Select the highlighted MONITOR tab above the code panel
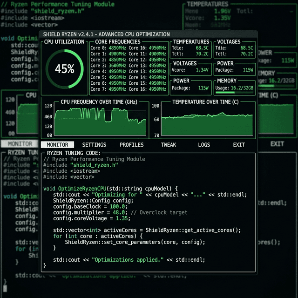This screenshot has width=298, height=298. [58, 145]
